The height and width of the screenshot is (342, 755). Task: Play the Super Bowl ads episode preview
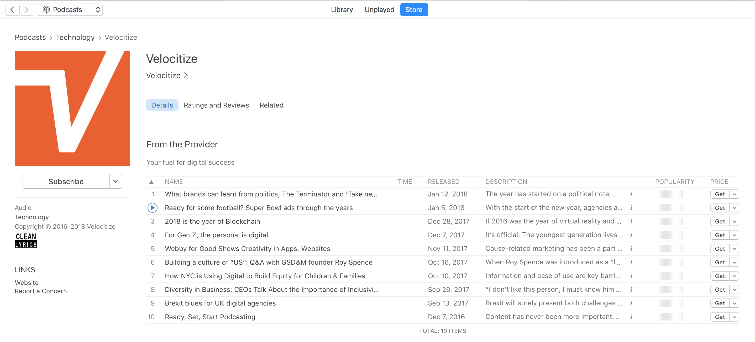click(153, 208)
